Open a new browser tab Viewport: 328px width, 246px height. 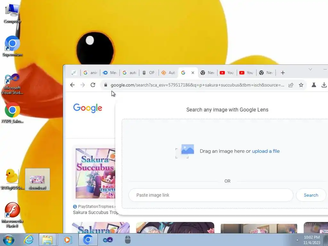coord(283,73)
